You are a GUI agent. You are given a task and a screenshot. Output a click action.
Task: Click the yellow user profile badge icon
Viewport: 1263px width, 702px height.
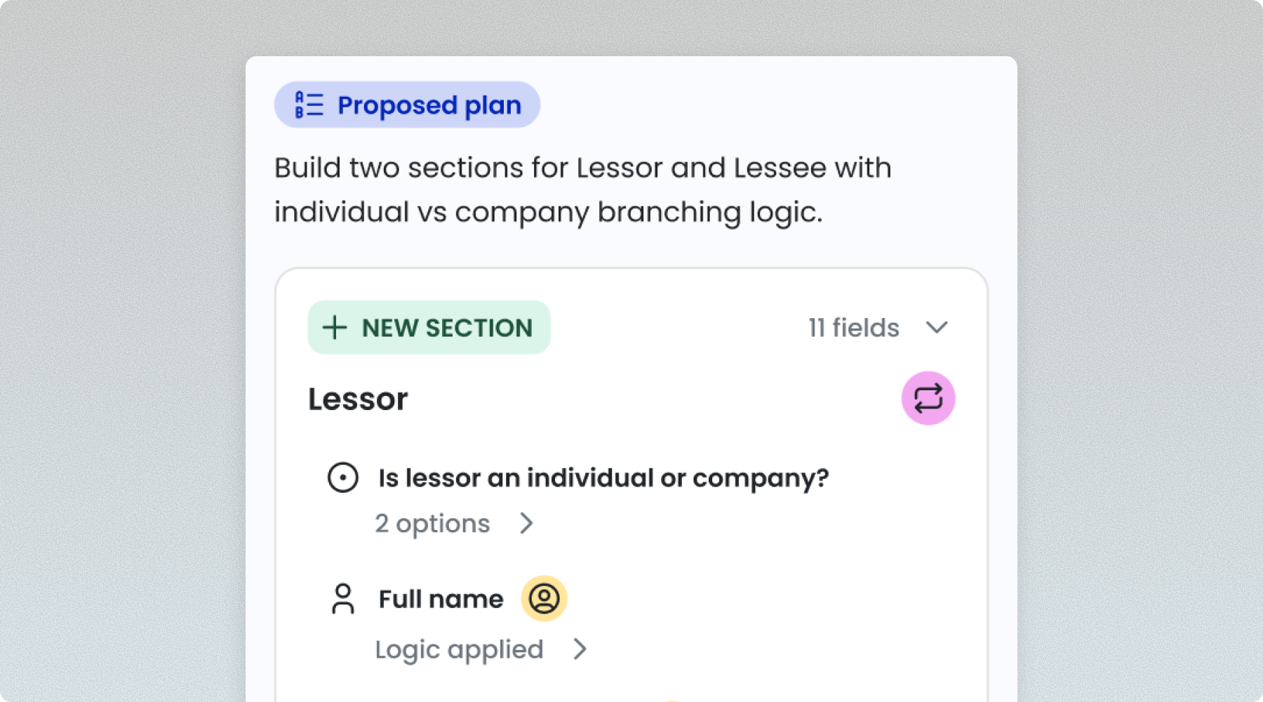(544, 599)
